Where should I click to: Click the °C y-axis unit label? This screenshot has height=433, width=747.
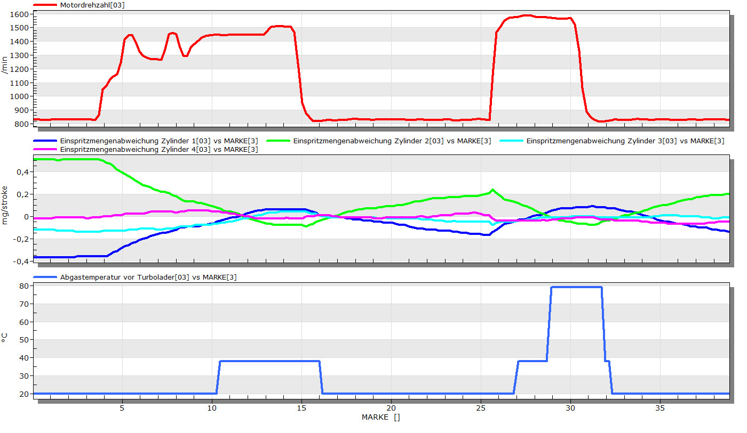pos(5,337)
